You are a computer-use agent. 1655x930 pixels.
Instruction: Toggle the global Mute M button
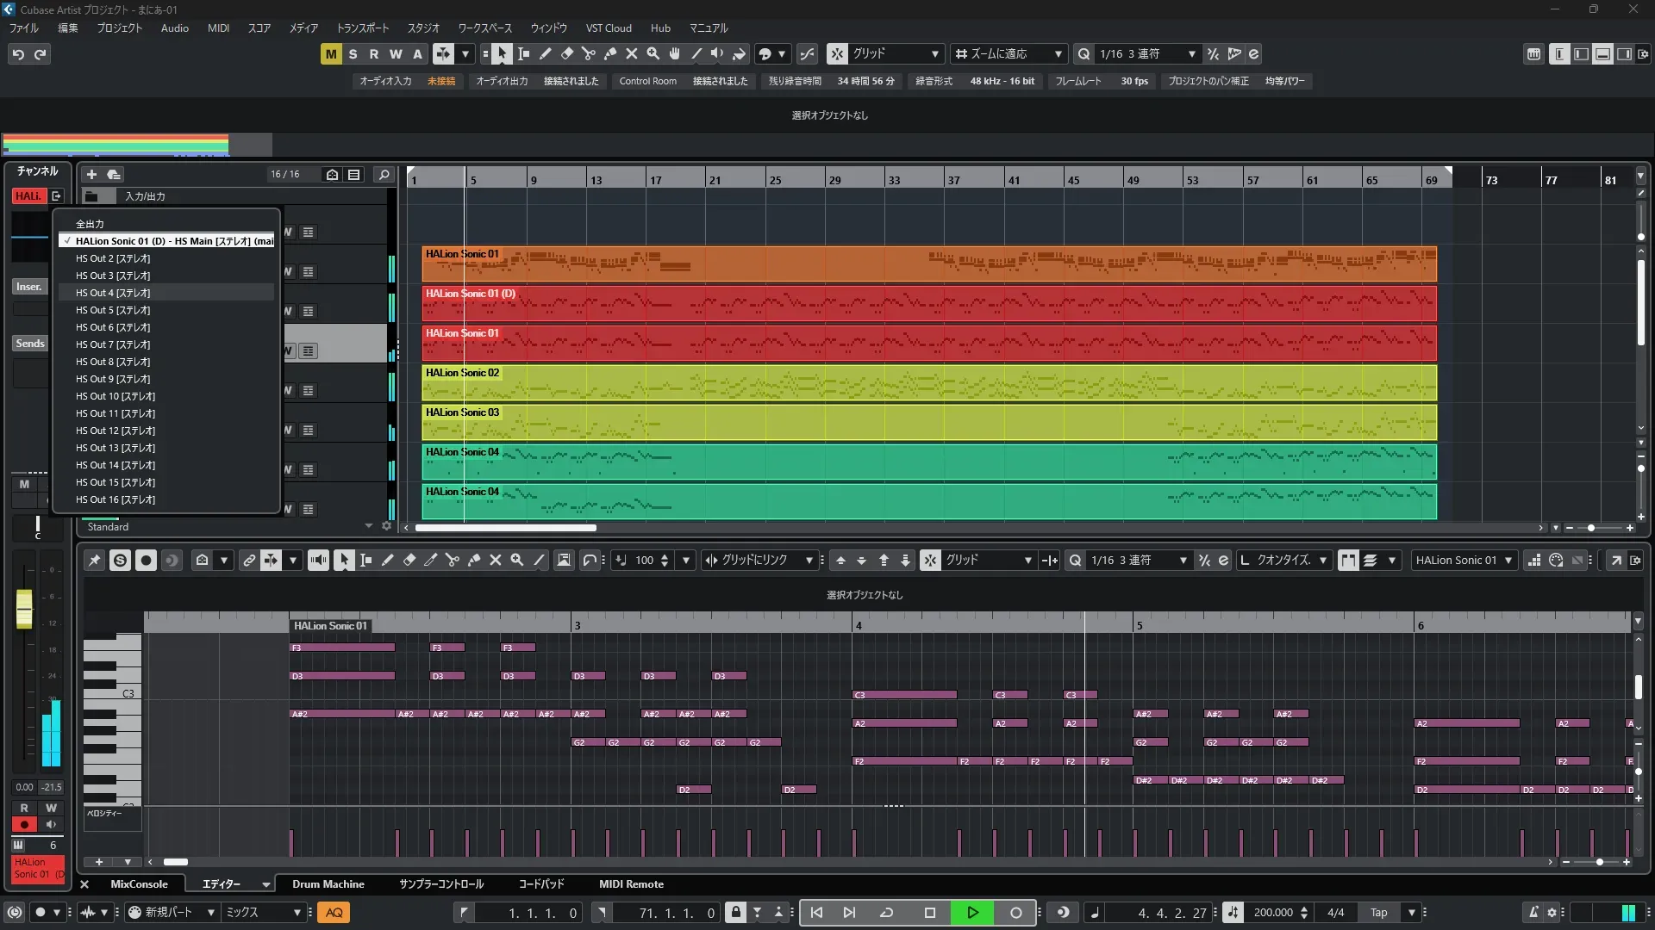pyautogui.click(x=330, y=53)
